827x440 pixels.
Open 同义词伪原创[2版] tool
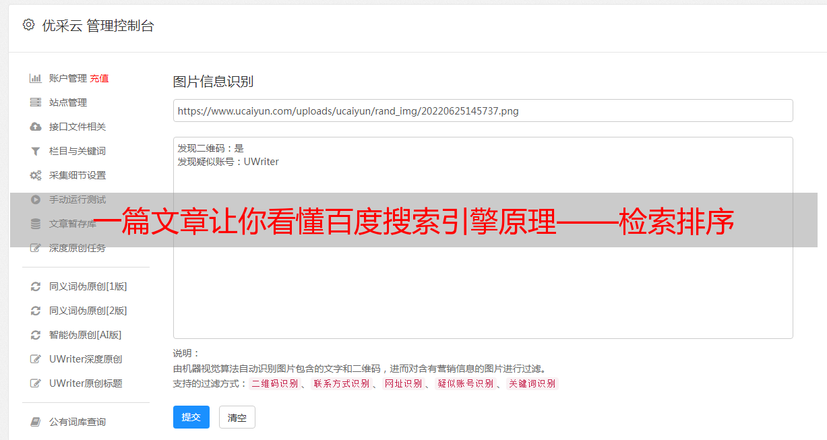tap(88, 311)
